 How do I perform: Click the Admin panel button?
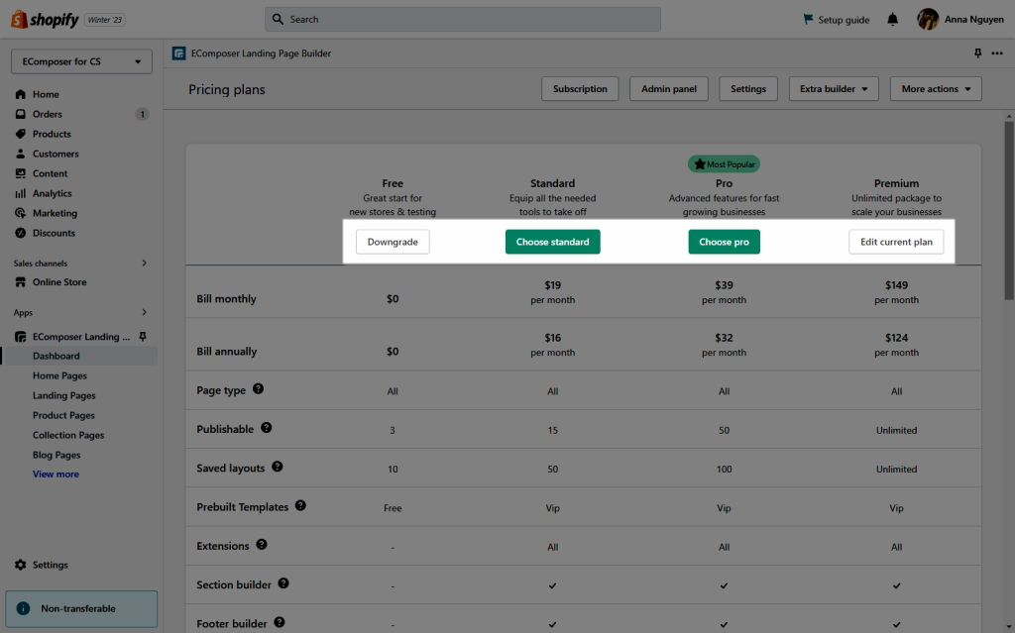669,89
